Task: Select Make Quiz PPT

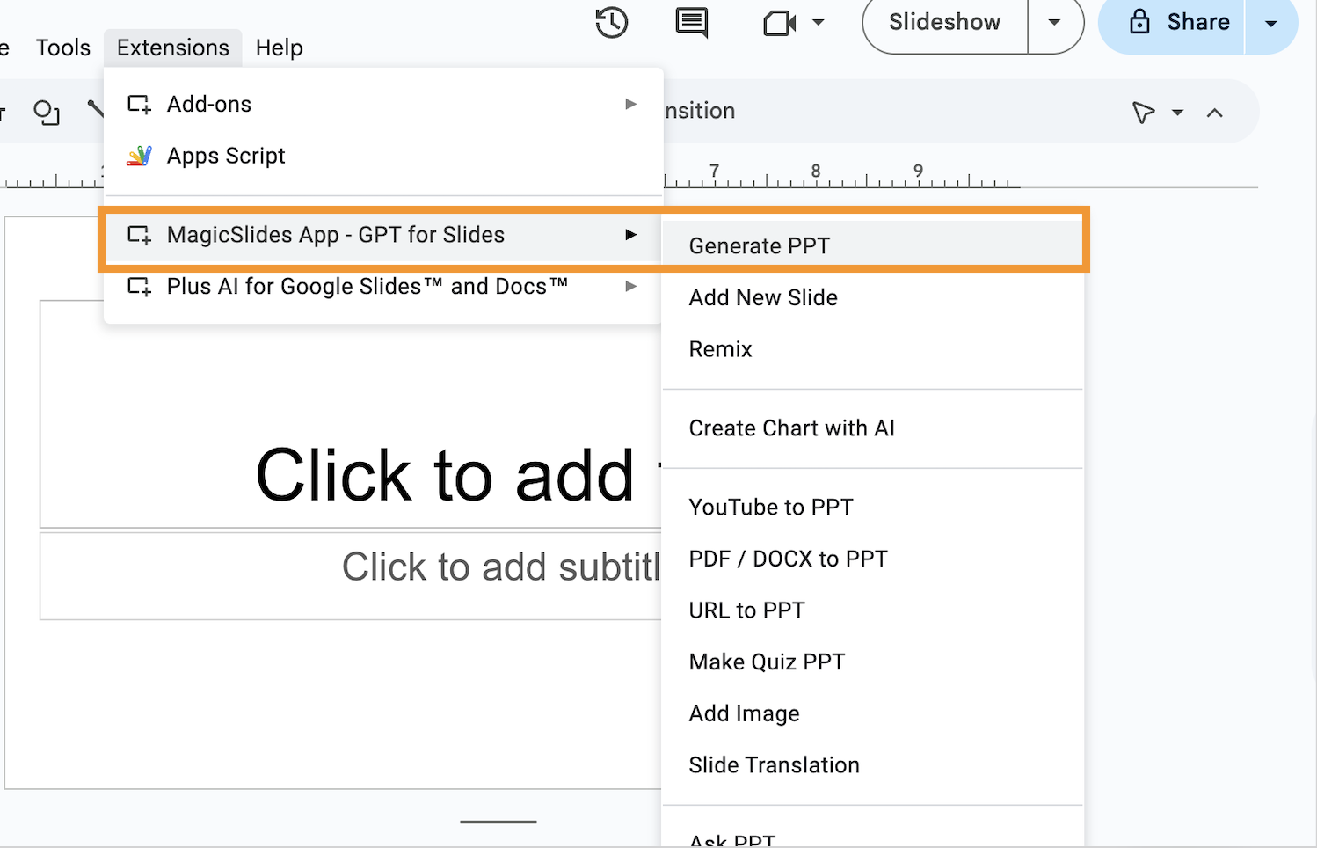Action: [872, 662]
